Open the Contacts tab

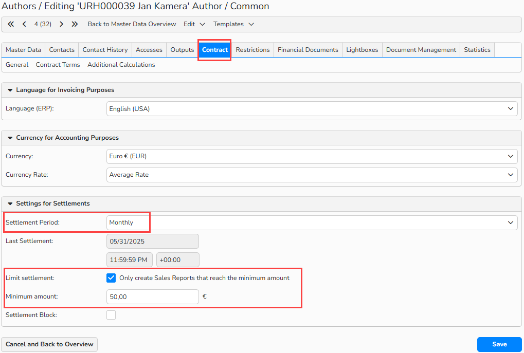point(62,50)
